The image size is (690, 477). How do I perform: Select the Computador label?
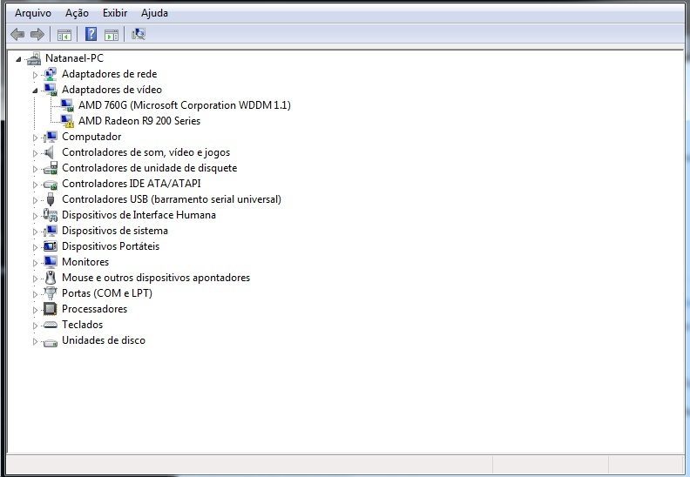91,137
